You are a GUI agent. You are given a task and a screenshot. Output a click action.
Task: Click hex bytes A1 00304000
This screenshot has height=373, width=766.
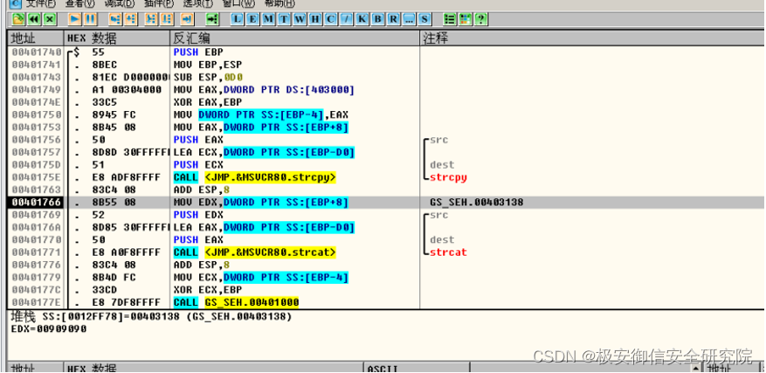click(x=126, y=90)
